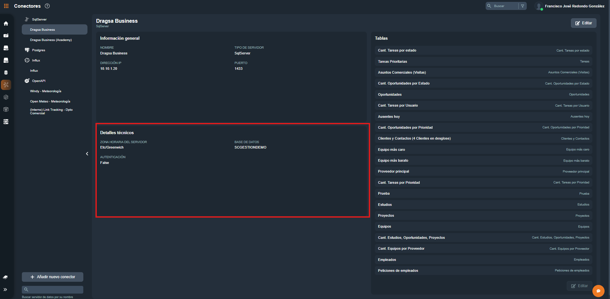The image size is (610, 299).
Task: Expand the sidebar with double chevron
Action: 5,289
